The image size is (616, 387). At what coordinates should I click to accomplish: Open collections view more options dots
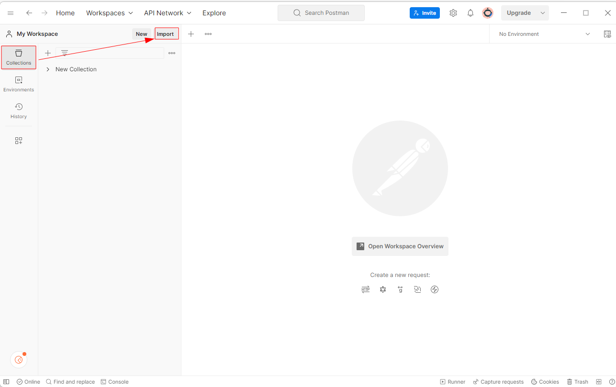tap(172, 53)
